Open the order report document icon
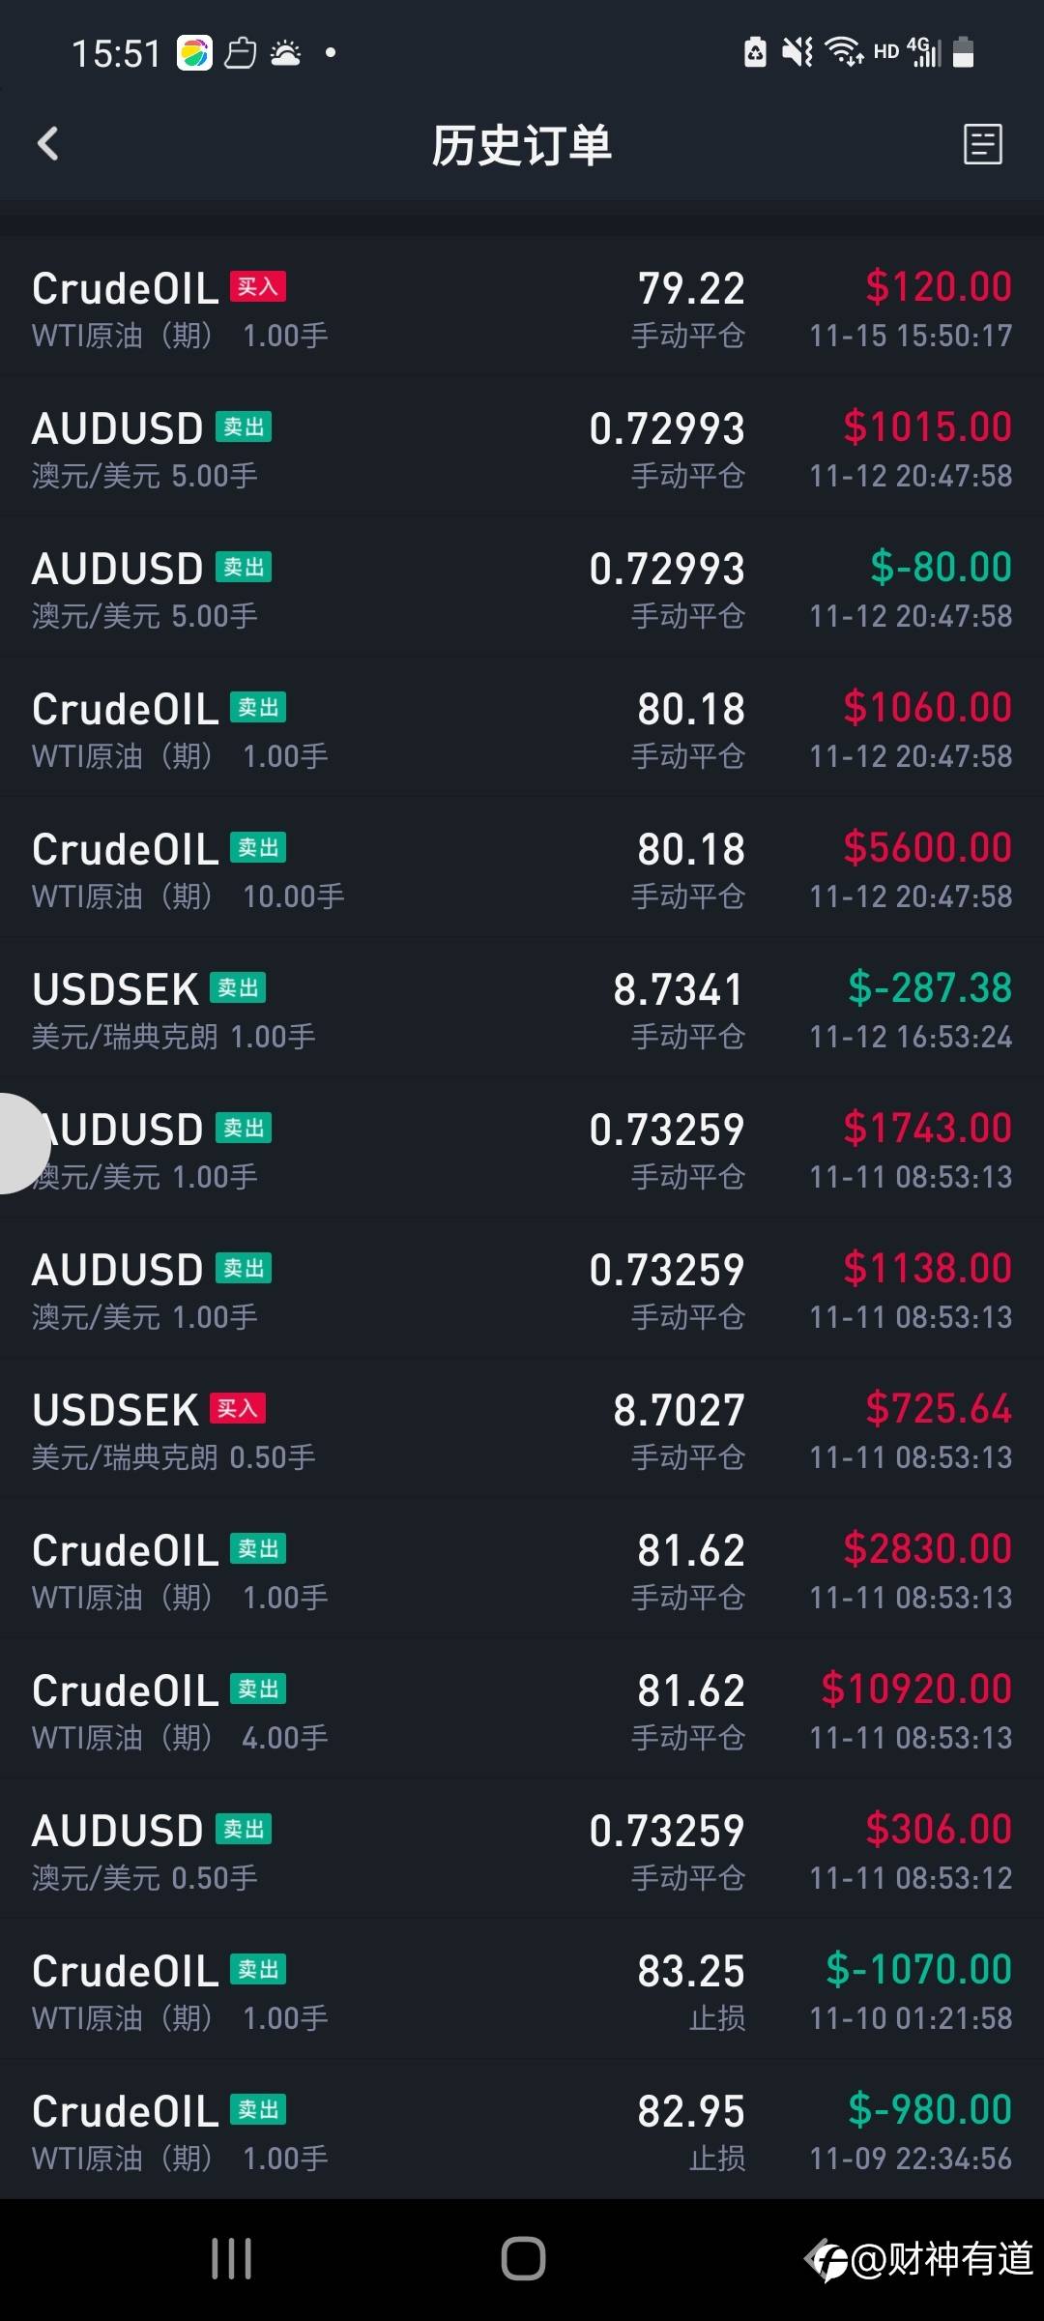Image resolution: width=1044 pixels, height=2321 pixels. tap(983, 144)
